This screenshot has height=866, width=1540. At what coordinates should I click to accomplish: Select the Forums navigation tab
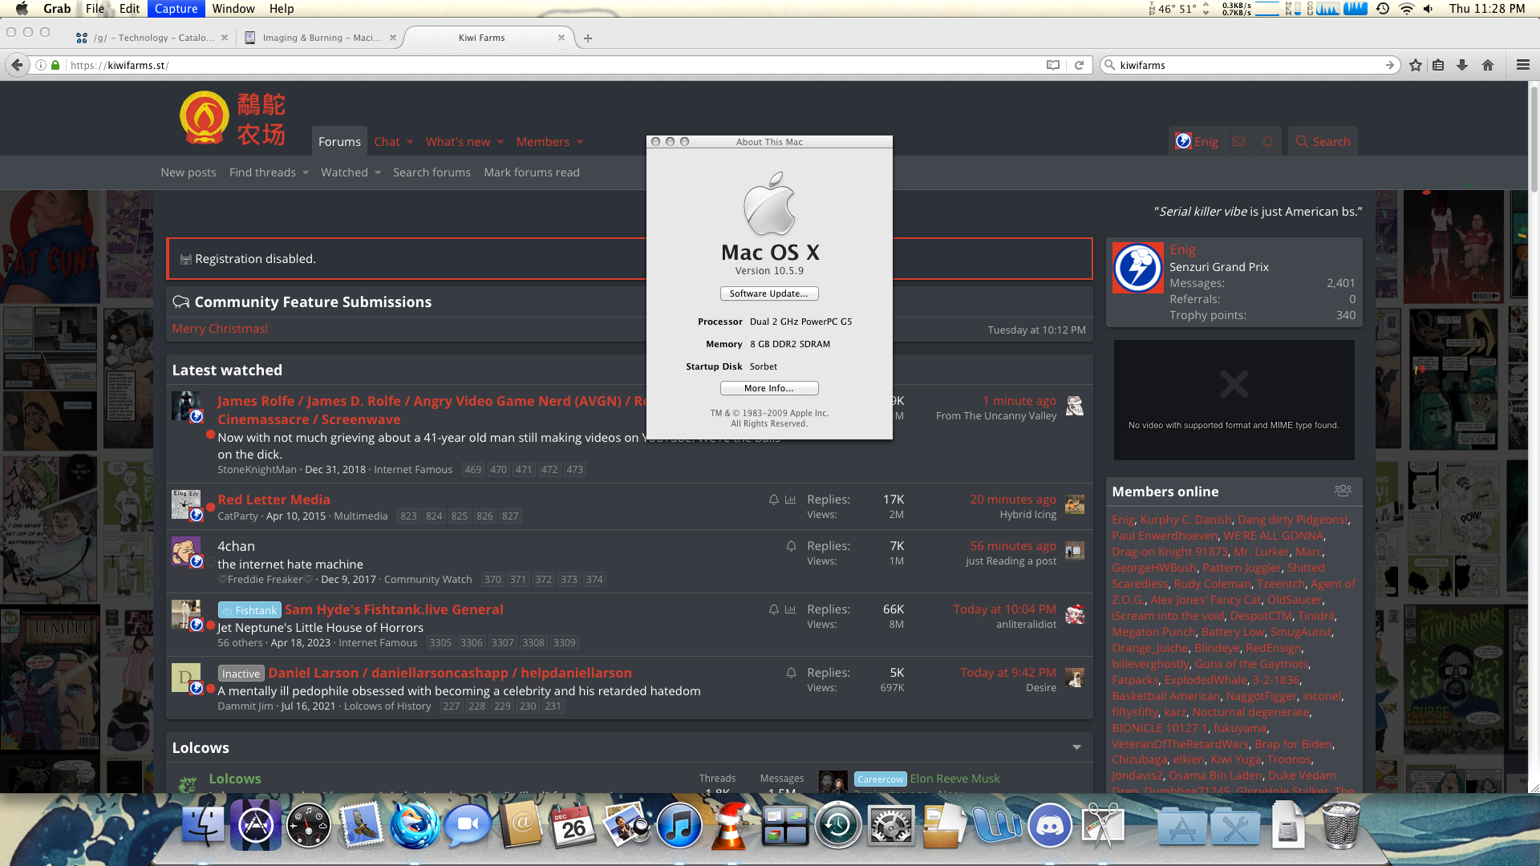pos(339,141)
